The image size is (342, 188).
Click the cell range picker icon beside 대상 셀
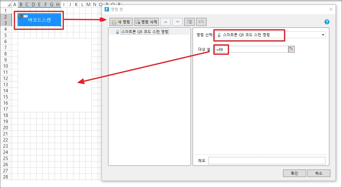pyautogui.click(x=291, y=49)
